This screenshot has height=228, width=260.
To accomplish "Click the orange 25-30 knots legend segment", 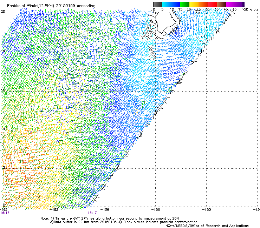I will pos(203,4).
